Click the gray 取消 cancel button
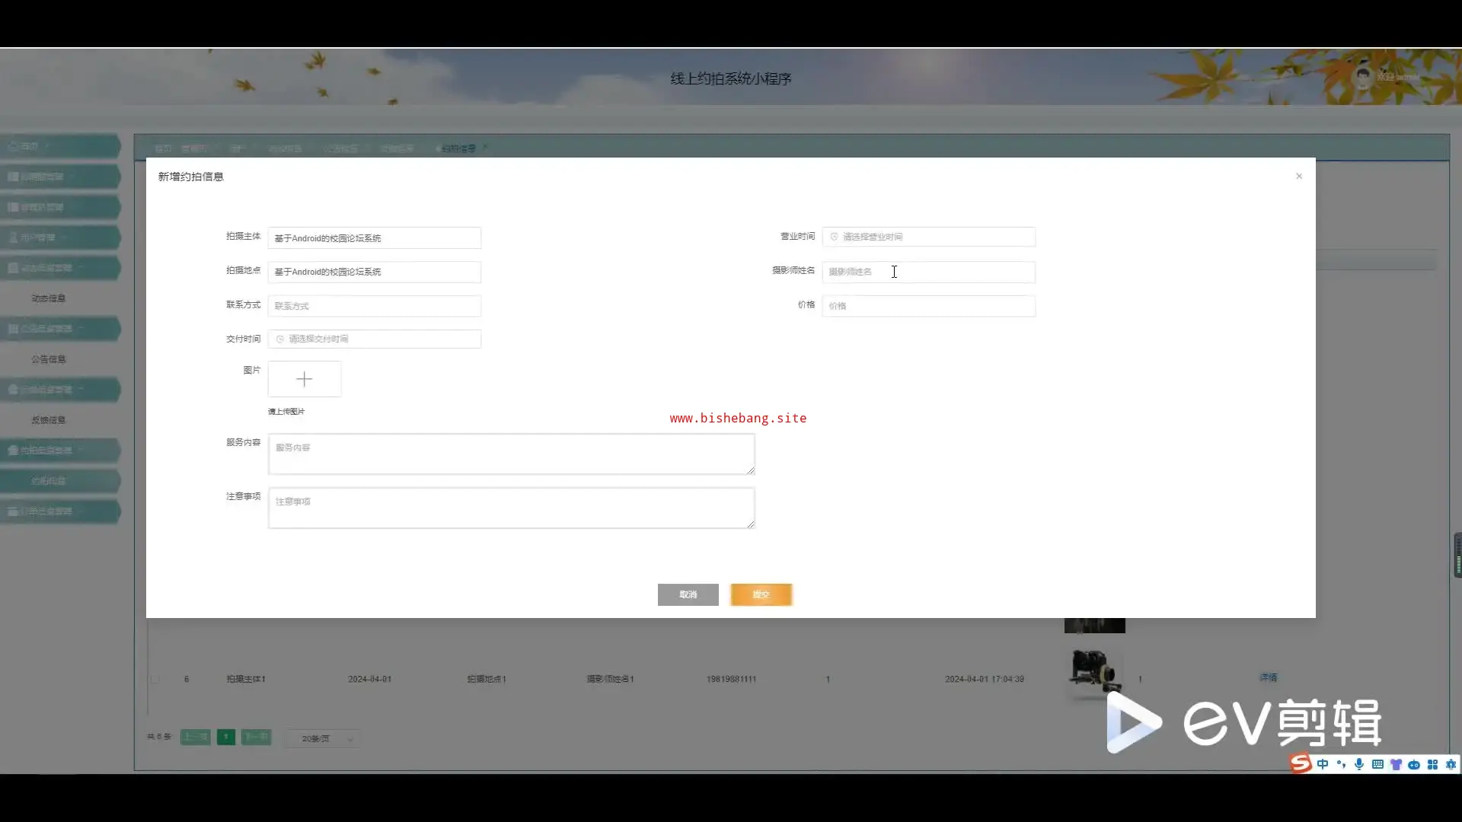Viewport: 1462px width, 822px height. pos(688,594)
